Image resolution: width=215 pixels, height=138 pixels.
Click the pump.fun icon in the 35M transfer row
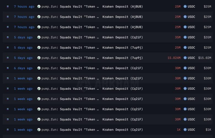[39, 37]
